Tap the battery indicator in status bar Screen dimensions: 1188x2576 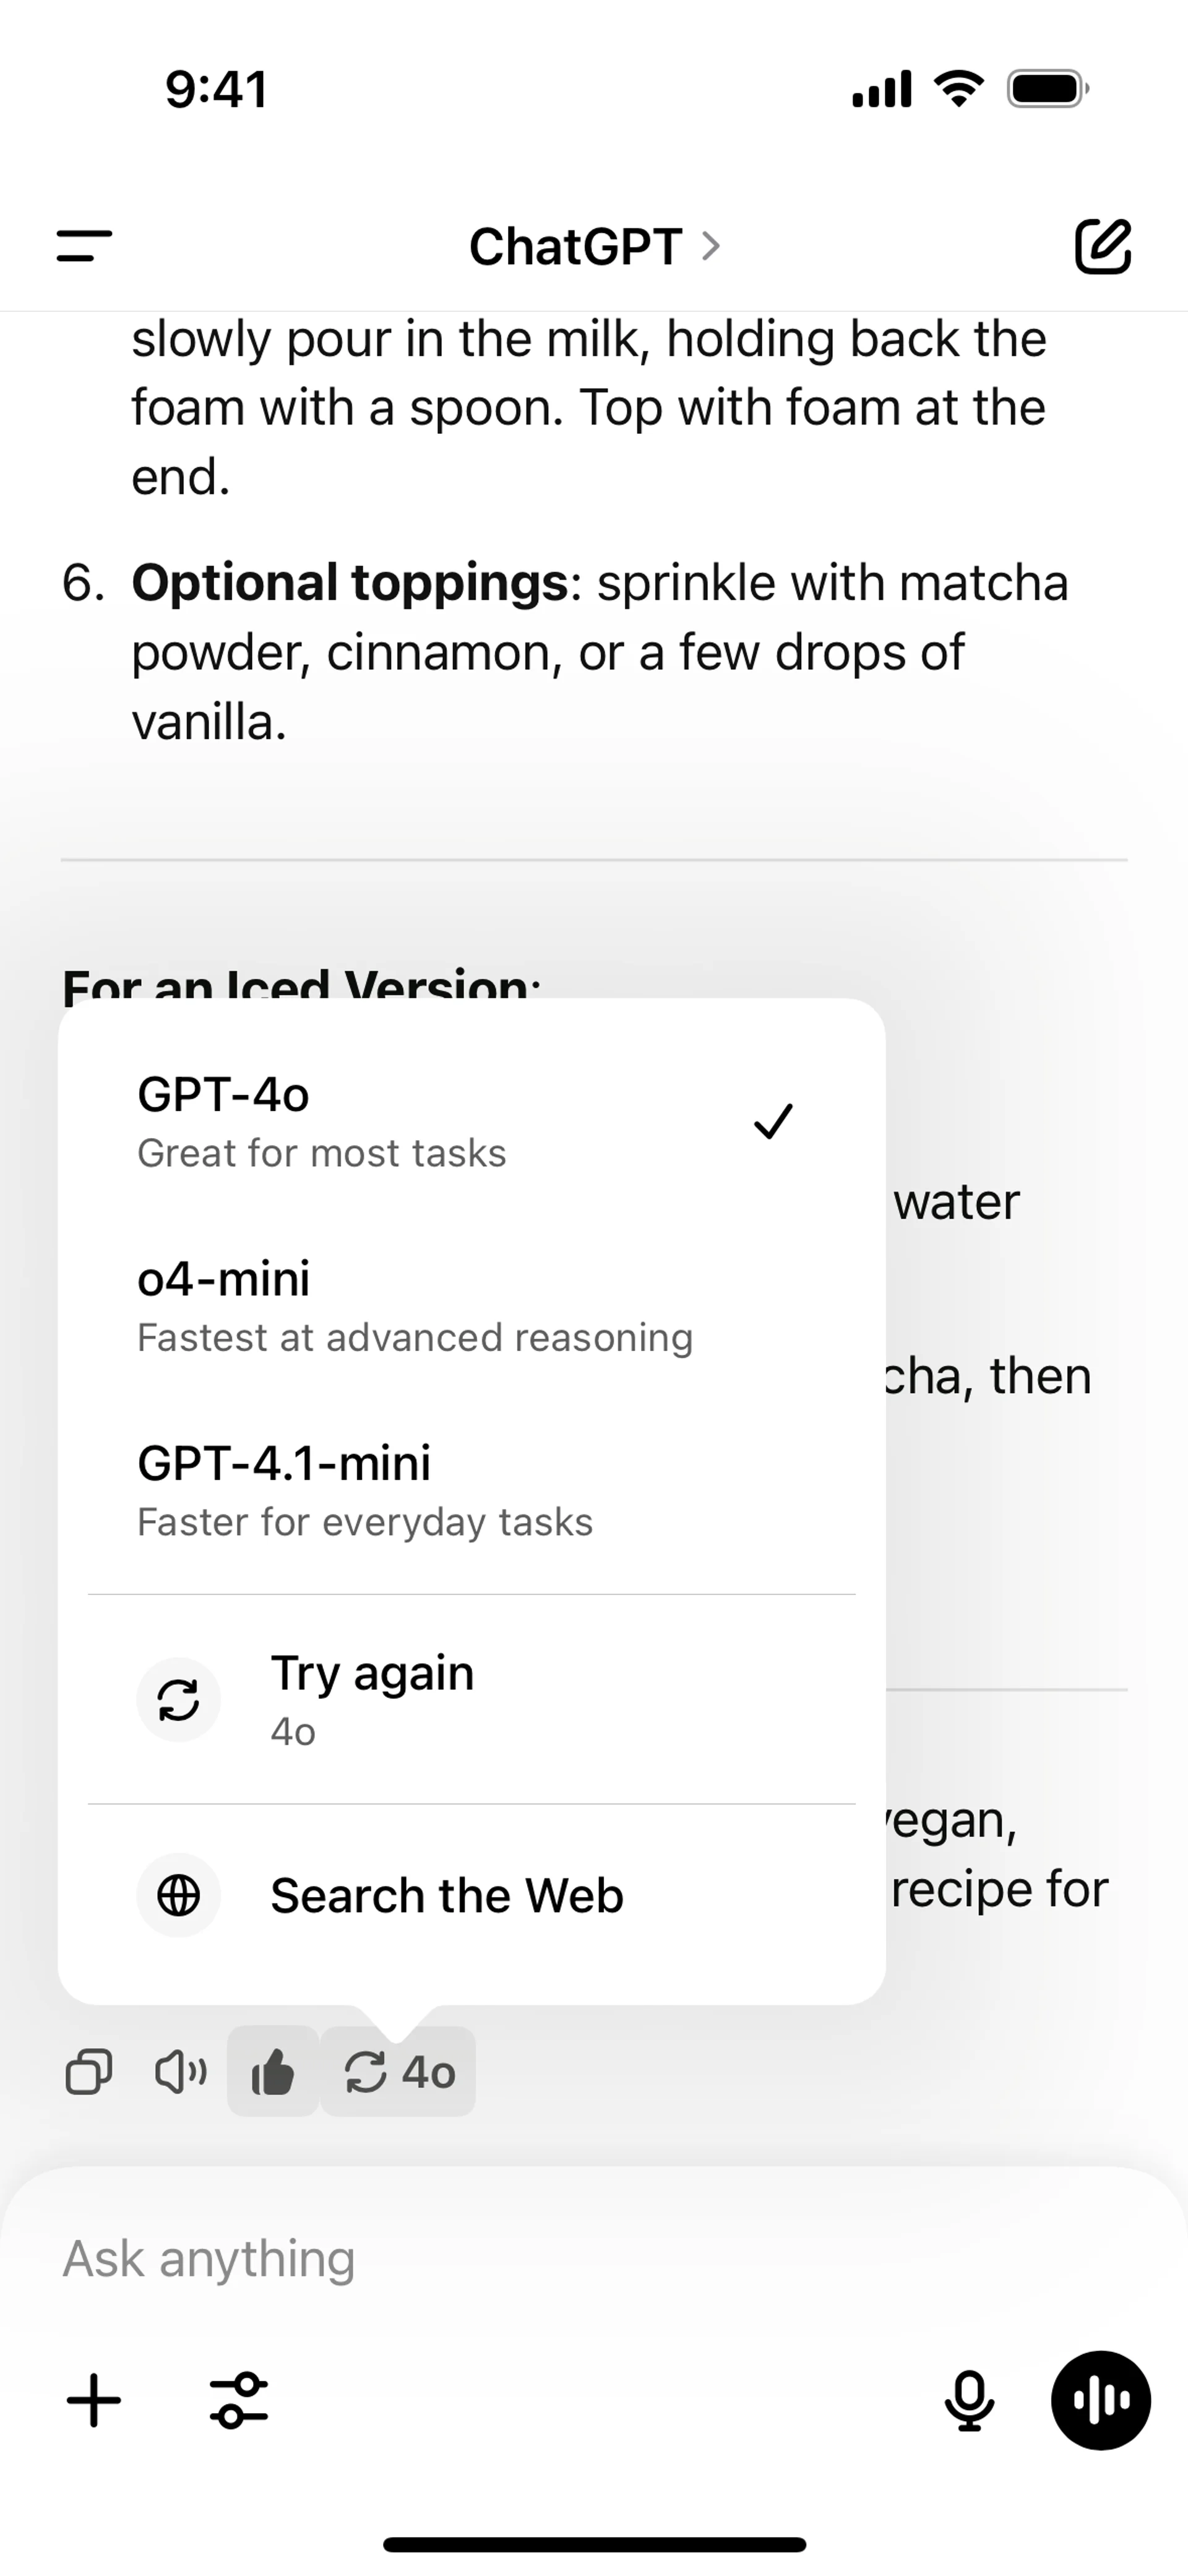(1046, 89)
